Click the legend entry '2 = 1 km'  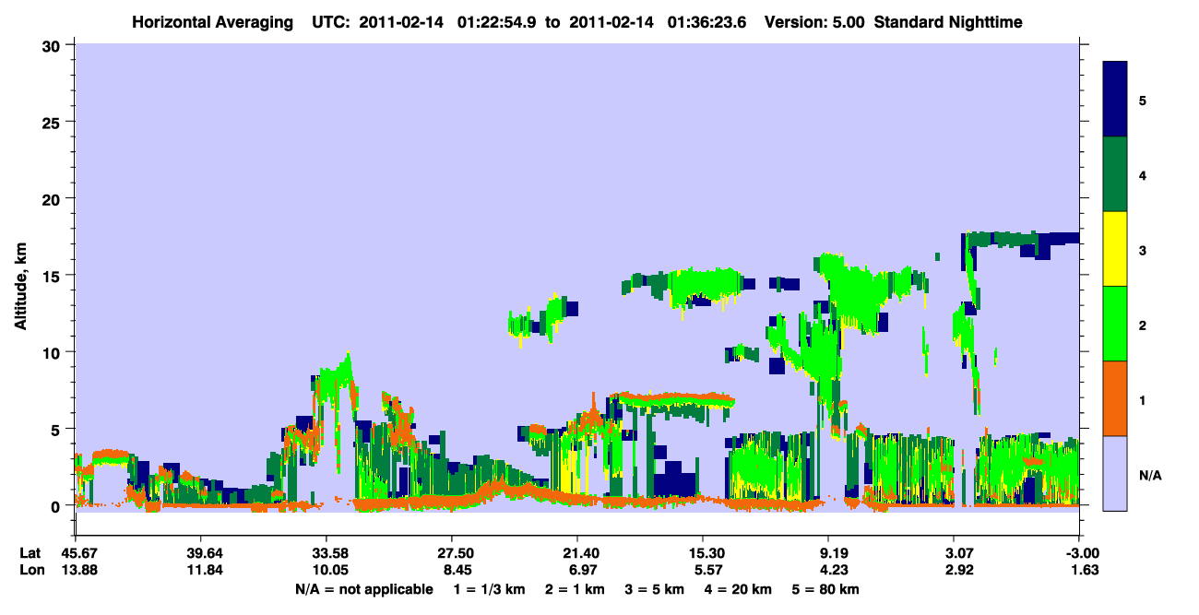coord(575,589)
